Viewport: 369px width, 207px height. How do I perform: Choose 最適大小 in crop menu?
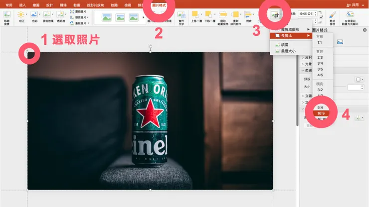[291, 51]
